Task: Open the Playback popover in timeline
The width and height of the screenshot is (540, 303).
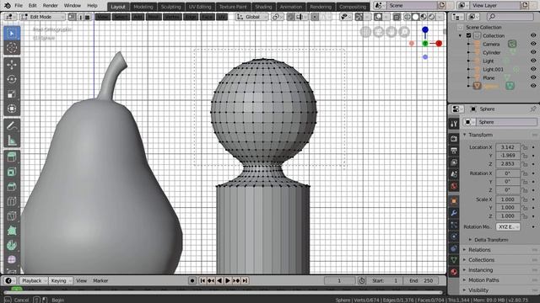Action: point(33,280)
